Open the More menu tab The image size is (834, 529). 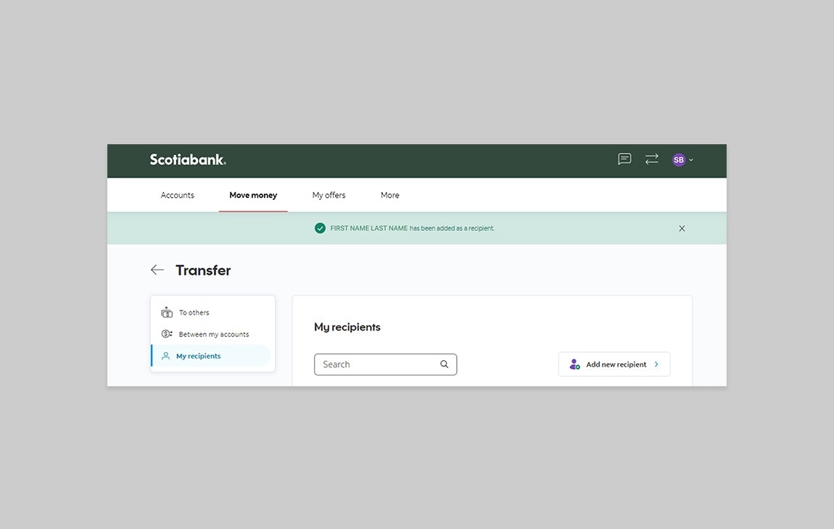click(390, 195)
